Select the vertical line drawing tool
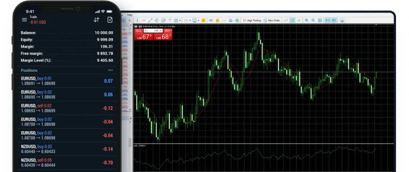The image size is (409, 172). tap(137, 20)
